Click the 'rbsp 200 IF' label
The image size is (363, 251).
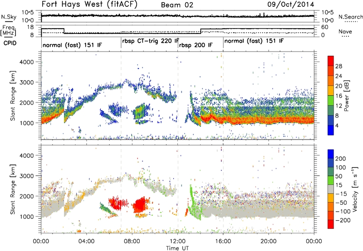tap(196, 45)
